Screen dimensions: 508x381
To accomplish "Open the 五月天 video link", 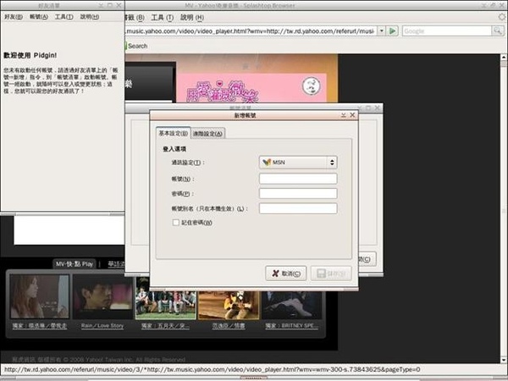I will coord(165,326).
